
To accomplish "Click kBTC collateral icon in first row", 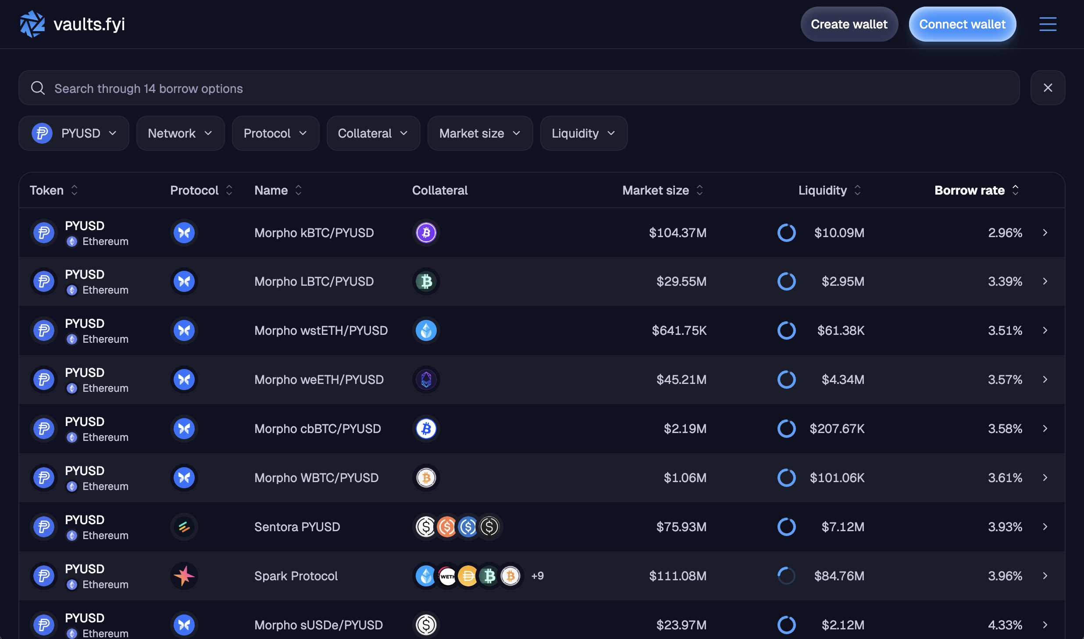I will (426, 233).
